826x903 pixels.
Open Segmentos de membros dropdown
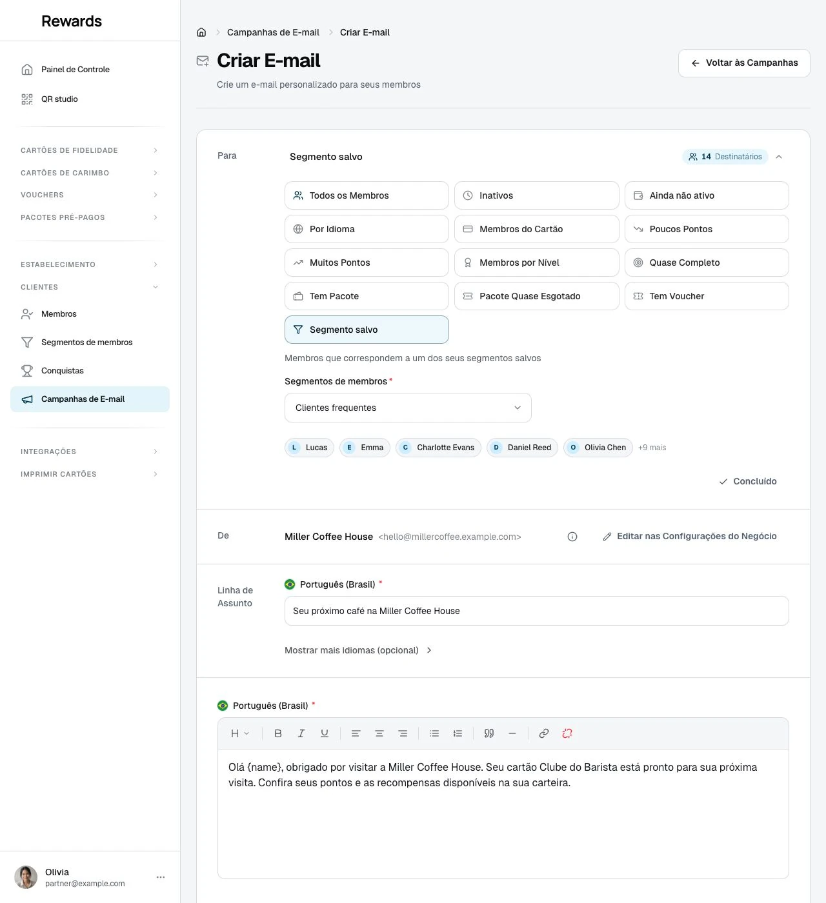(408, 408)
